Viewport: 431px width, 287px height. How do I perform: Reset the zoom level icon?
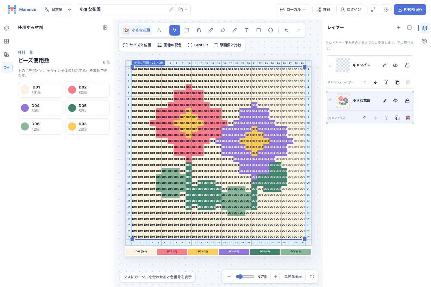[x=312, y=277]
